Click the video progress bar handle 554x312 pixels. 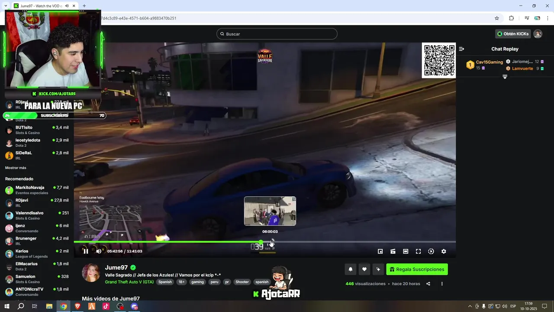tap(261, 242)
